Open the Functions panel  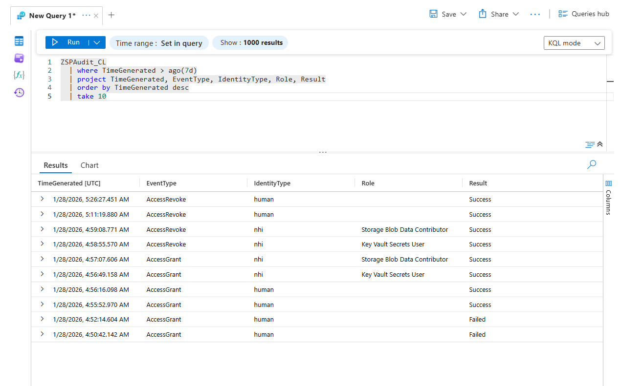(x=19, y=75)
